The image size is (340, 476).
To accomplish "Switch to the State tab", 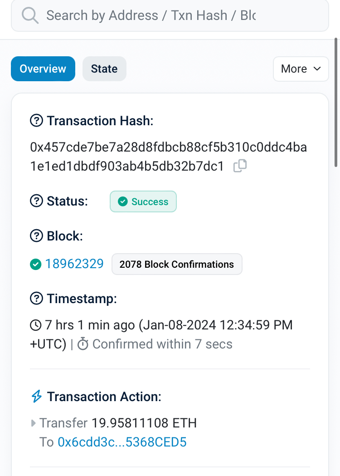I will pos(104,69).
